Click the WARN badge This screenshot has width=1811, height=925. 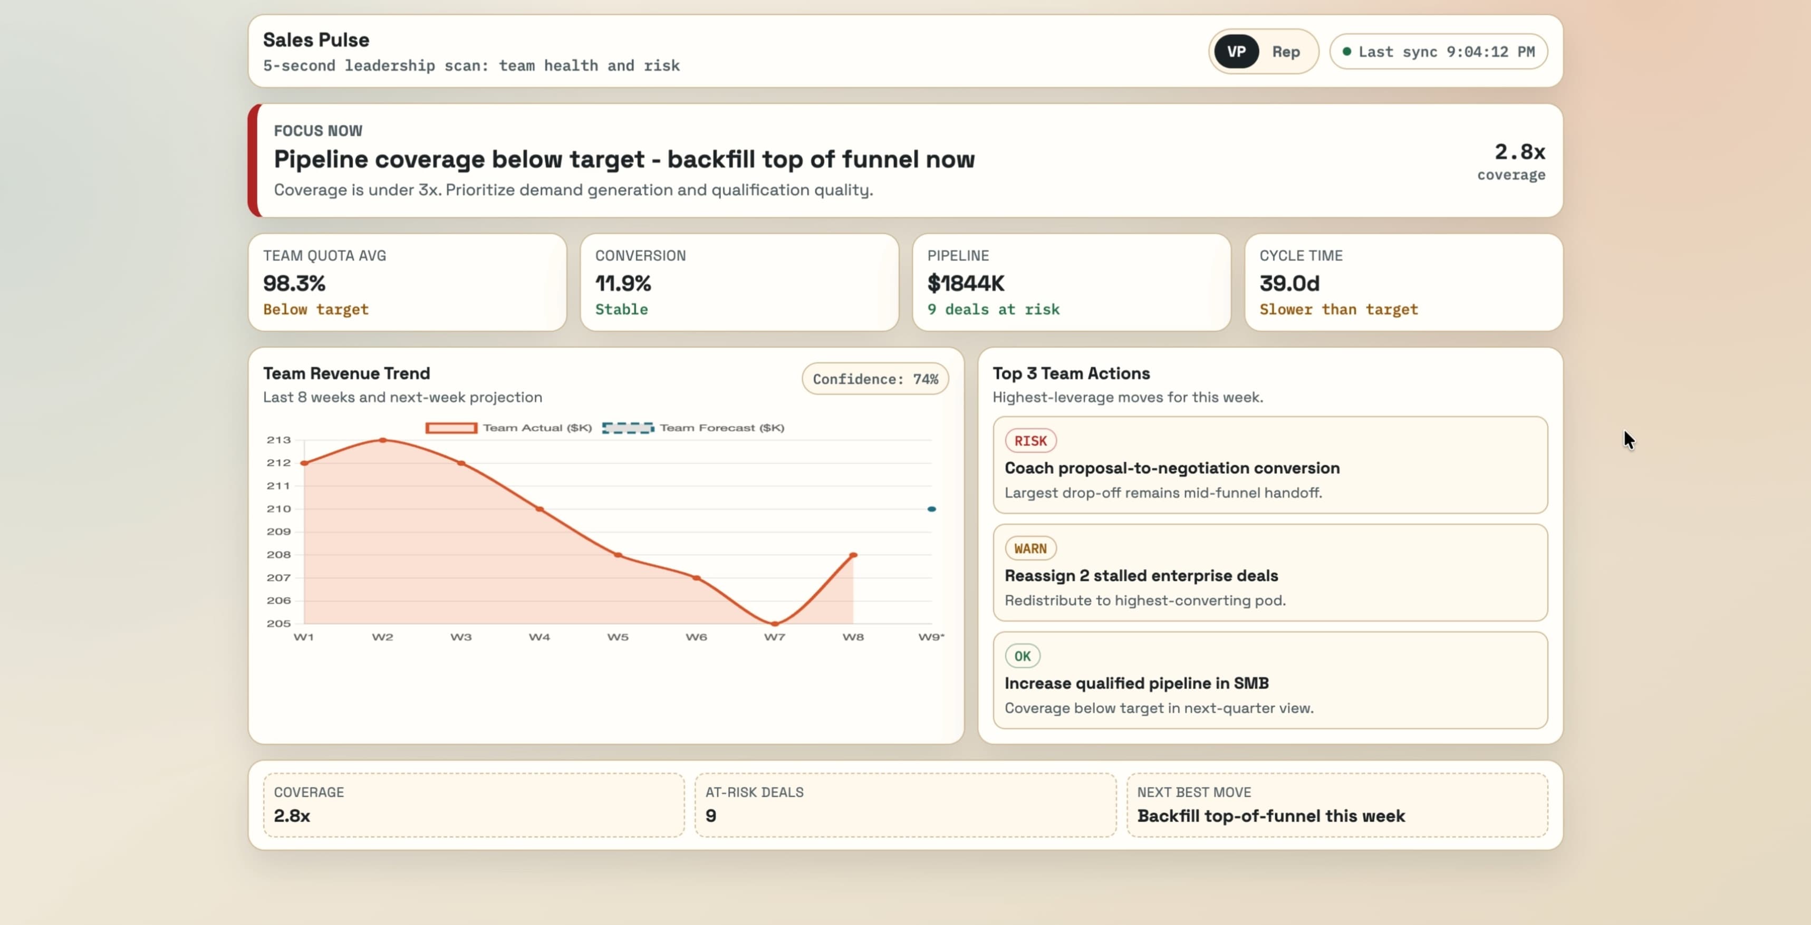tap(1030, 548)
